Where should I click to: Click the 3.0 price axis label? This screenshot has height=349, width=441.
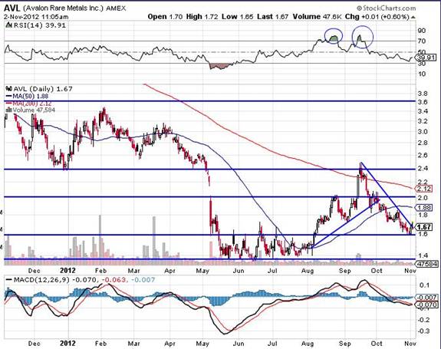point(423,132)
